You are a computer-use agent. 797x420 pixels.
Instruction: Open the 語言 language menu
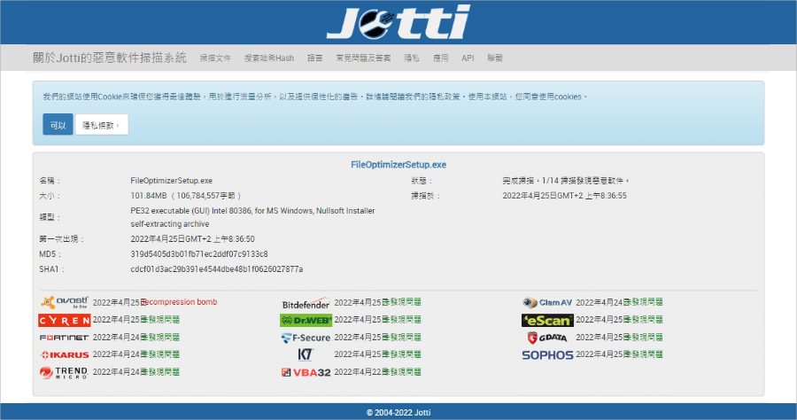click(315, 58)
